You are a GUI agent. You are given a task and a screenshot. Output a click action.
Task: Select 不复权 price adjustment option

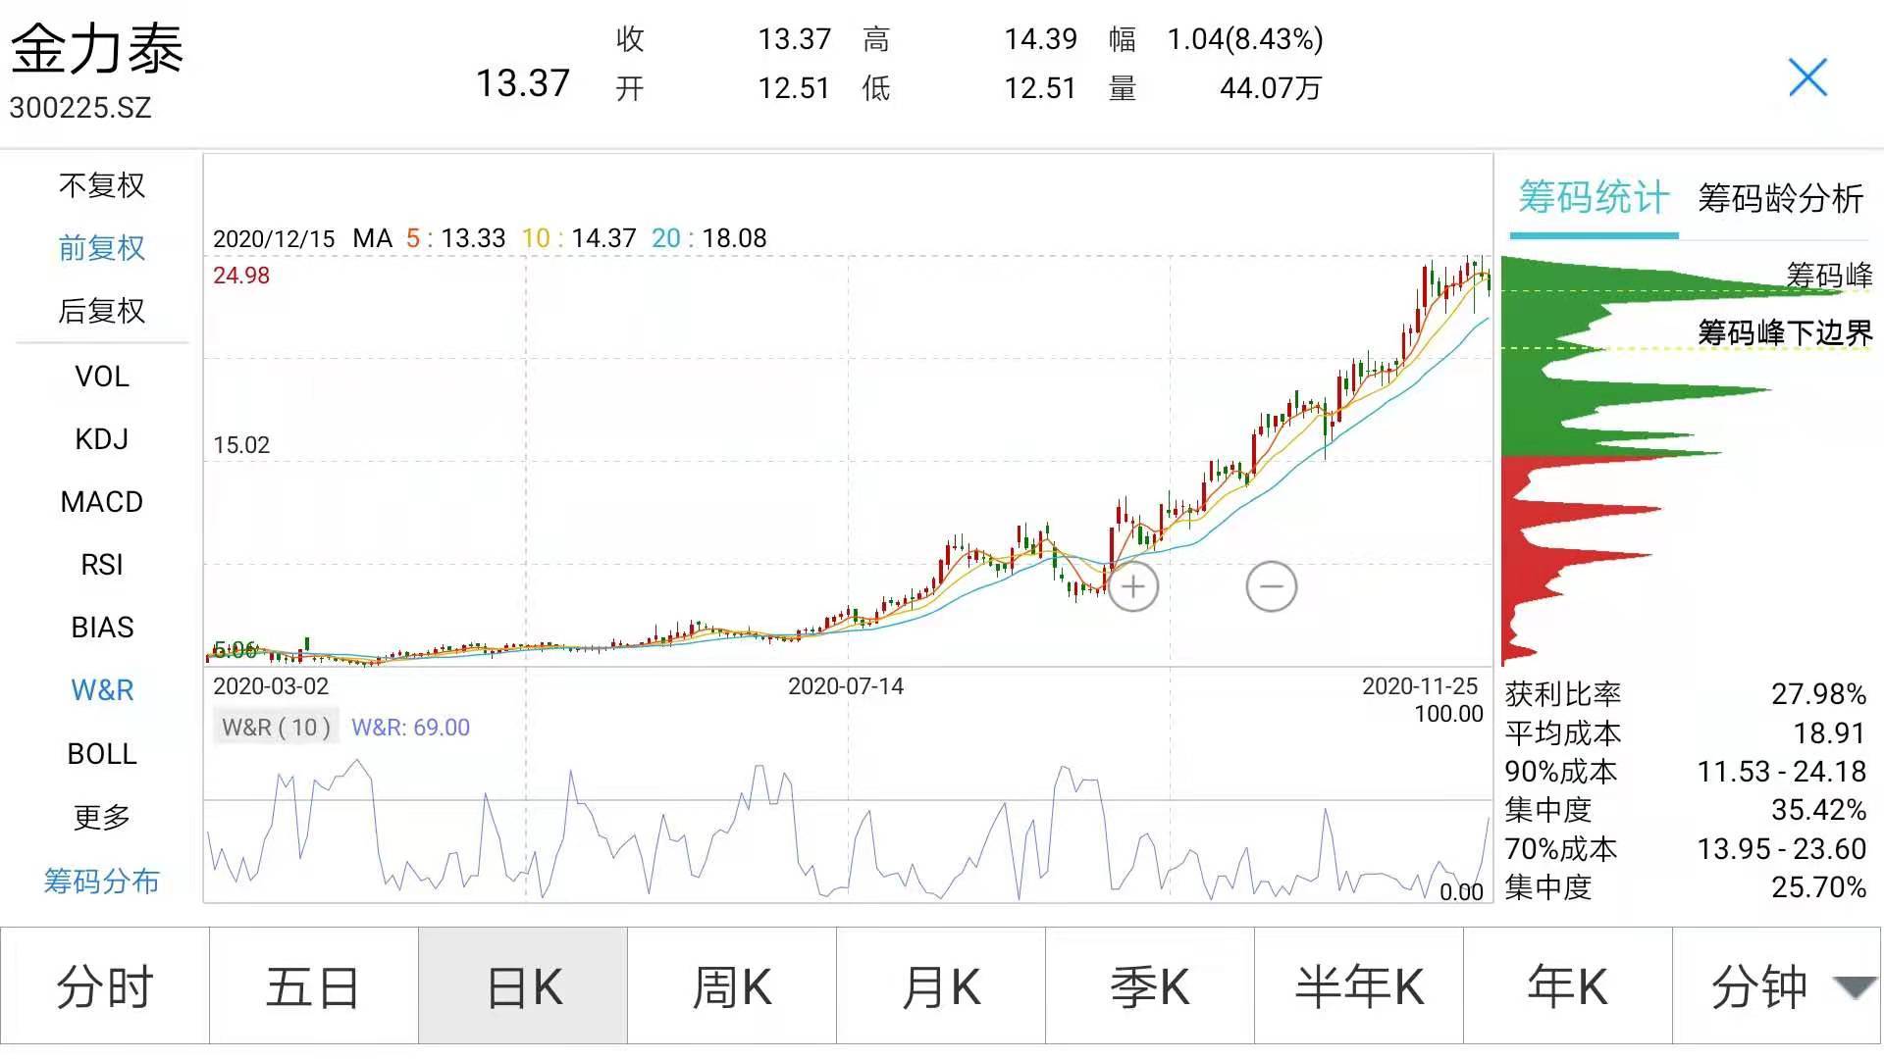coord(102,185)
